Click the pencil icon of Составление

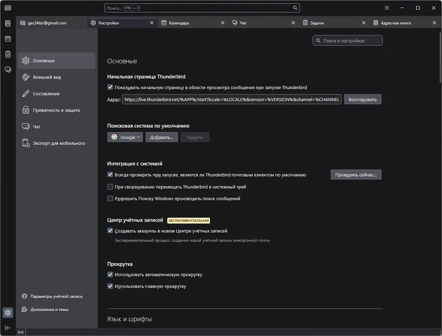[26, 93]
